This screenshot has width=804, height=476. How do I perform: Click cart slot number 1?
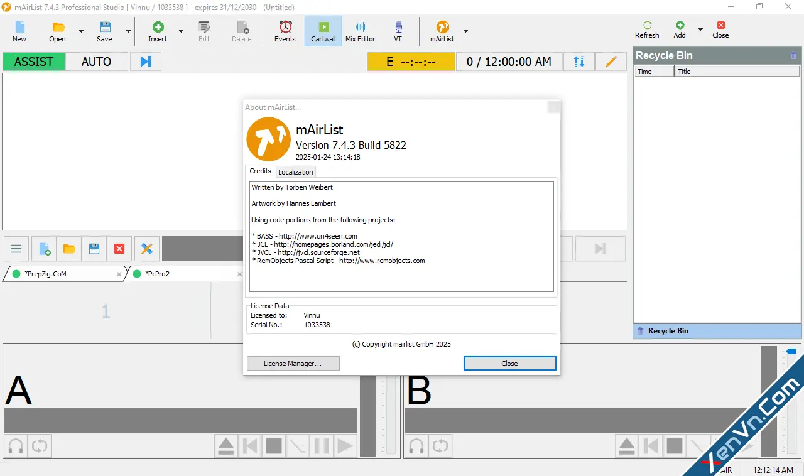pos(106,311)
